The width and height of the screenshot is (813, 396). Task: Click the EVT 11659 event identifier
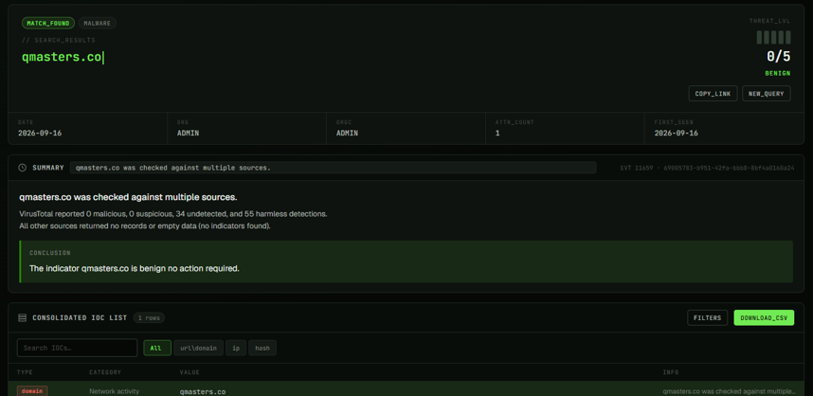coord(707,168)
